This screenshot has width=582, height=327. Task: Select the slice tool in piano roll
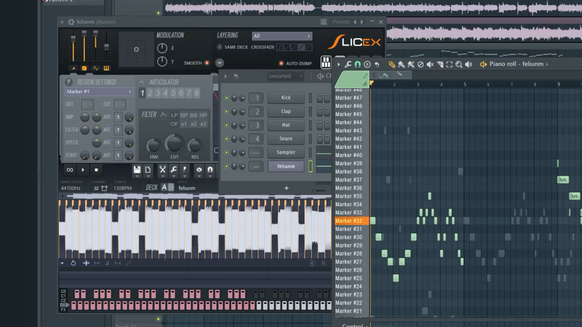[x=440, y=64]
